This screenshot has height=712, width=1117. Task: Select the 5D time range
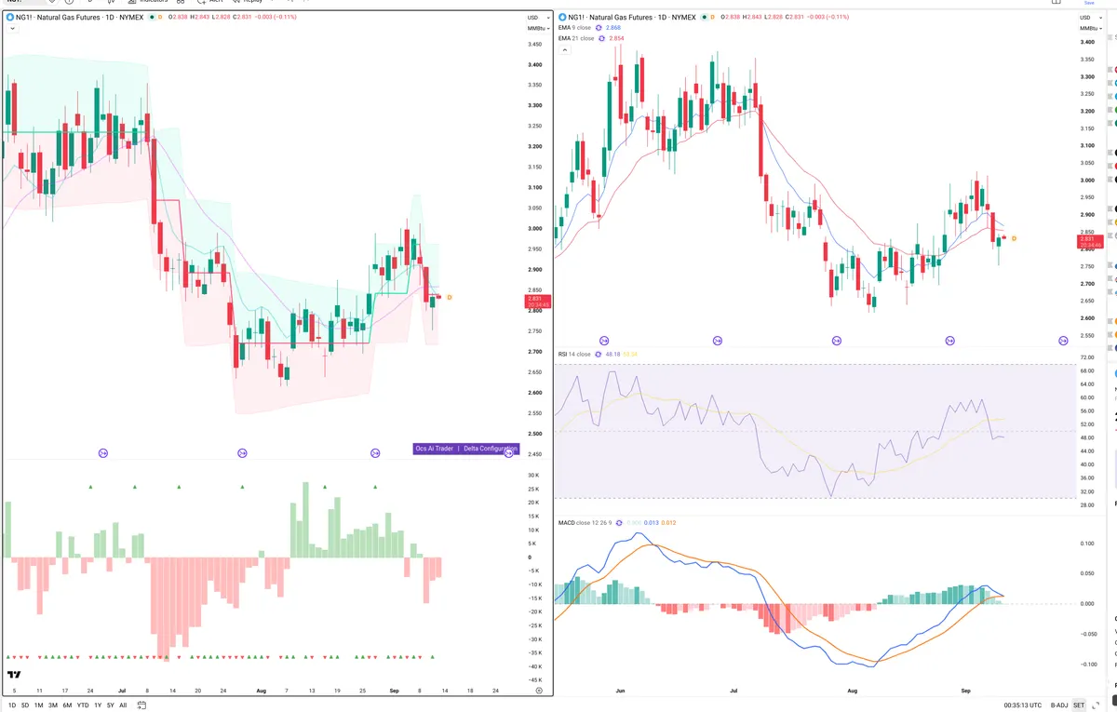25,705
